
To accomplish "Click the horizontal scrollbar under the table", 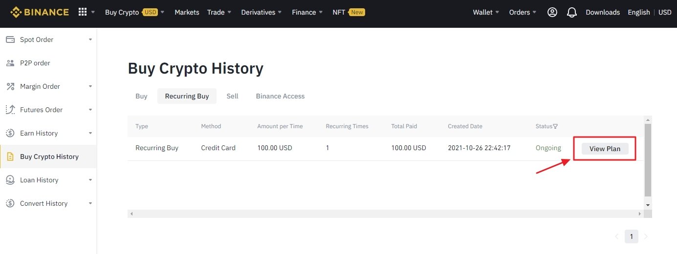I will pos(385,214).
